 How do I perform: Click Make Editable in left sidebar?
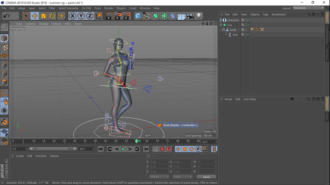coord(4,27)
